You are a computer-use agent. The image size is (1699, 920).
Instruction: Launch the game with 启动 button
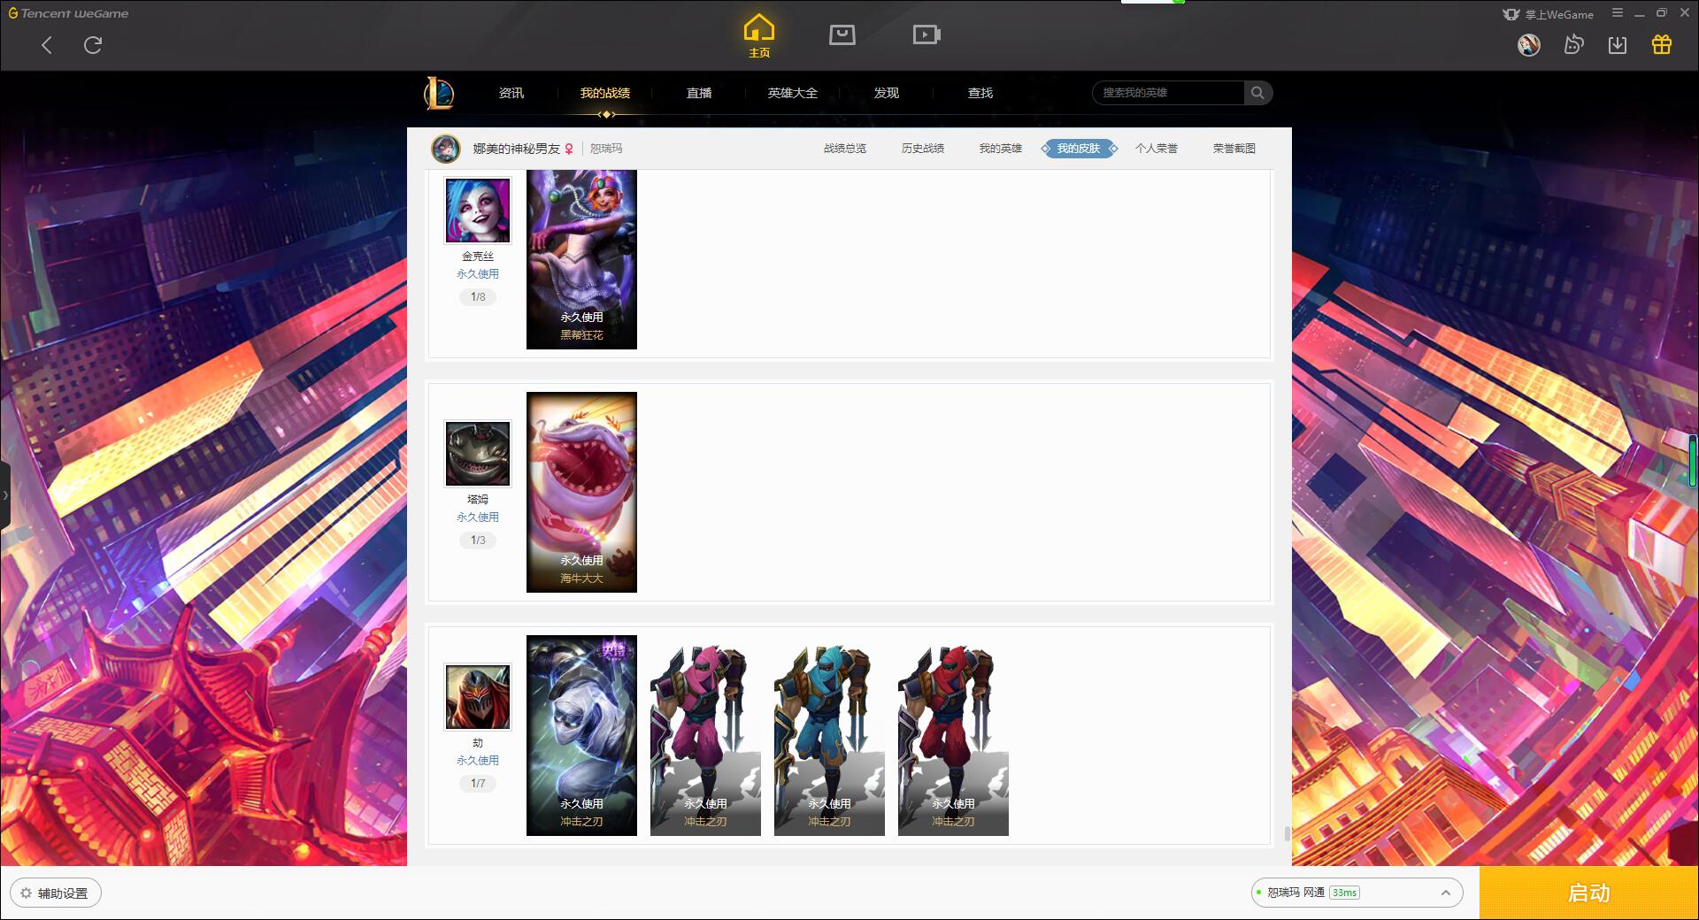point(1588,893)
